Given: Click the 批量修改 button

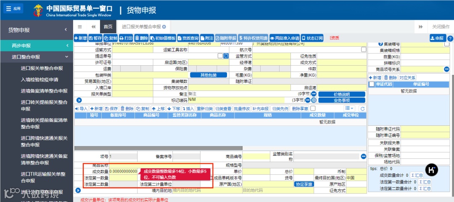Looking at the screenshot, I should pos(242,109).
